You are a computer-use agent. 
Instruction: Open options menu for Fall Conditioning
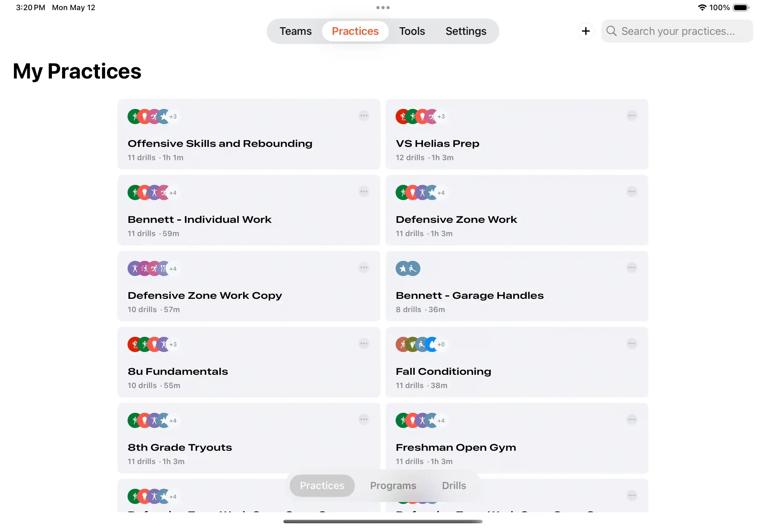tap(631, 343)
